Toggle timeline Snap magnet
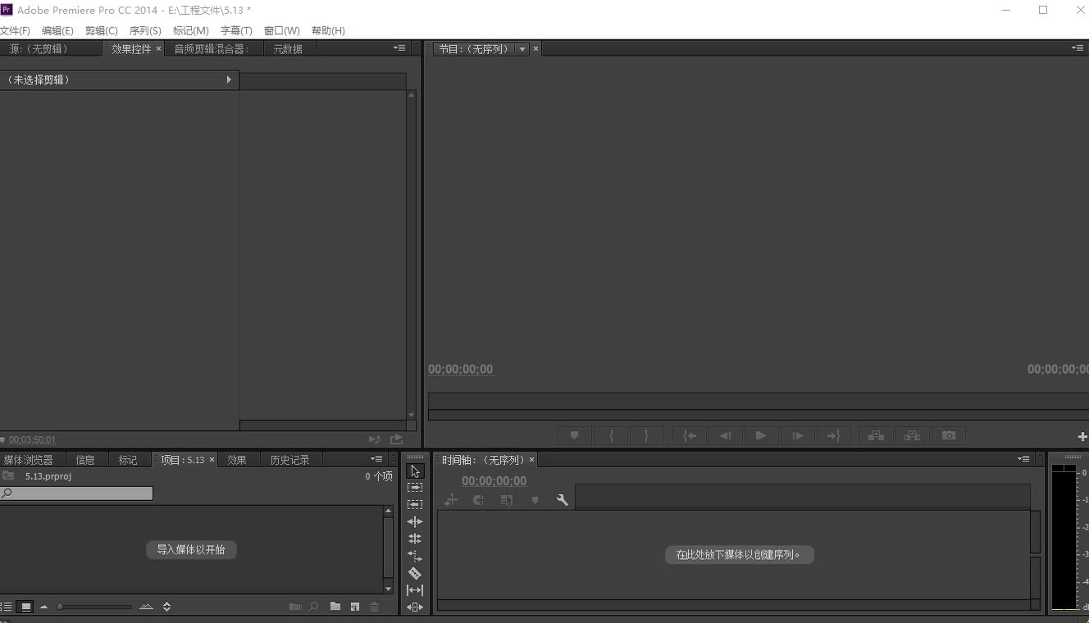The height and width of the screenshot is (623, 1089). click(478, 499)
